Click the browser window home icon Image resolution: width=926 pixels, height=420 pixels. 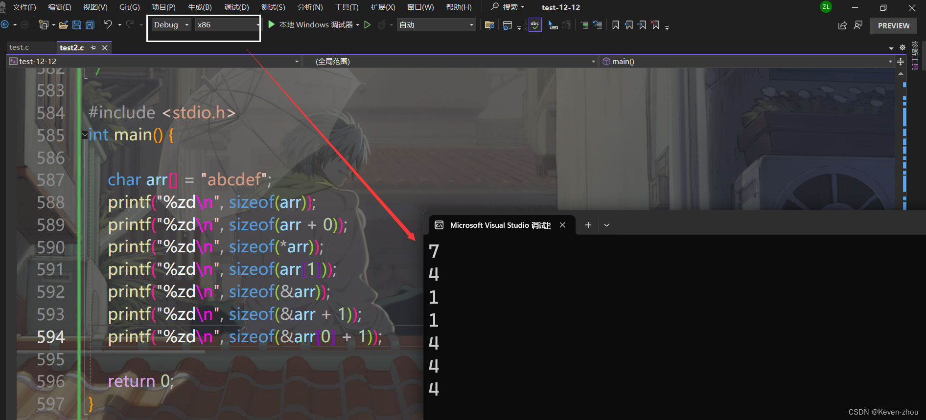pos(508,25)
